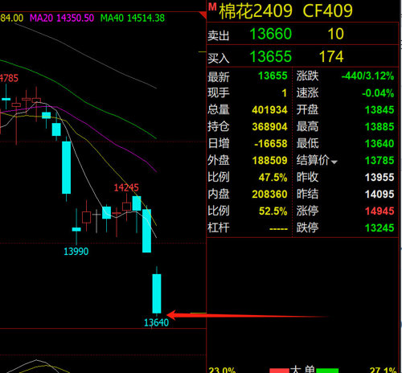This screenshot has width=402, height=373.
Task: Click the 13990 low price label on chart
Action: point(76,252)
